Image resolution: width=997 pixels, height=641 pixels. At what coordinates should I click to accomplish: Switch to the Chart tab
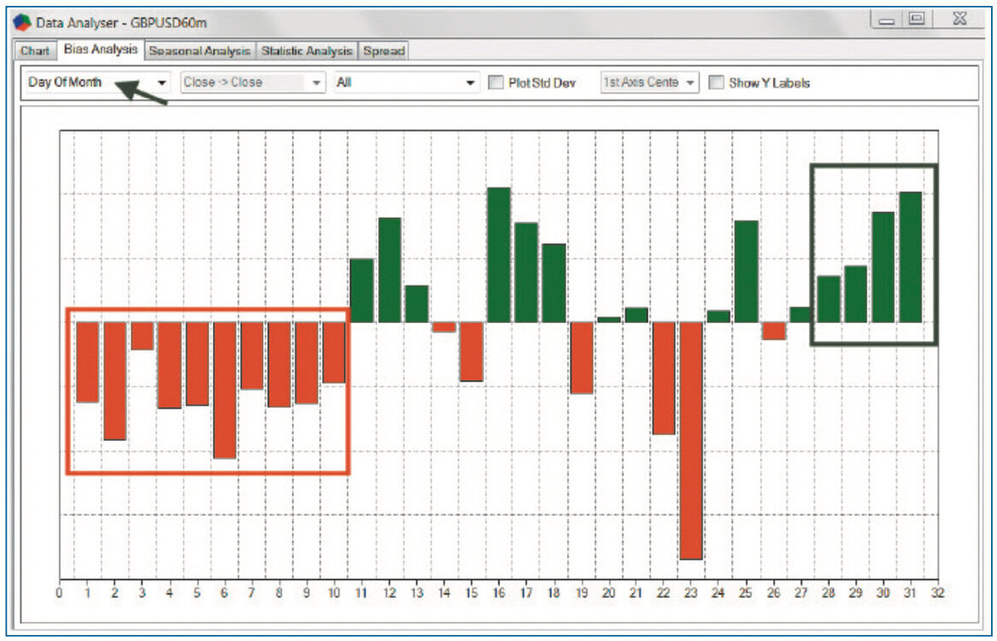[34, 50]
